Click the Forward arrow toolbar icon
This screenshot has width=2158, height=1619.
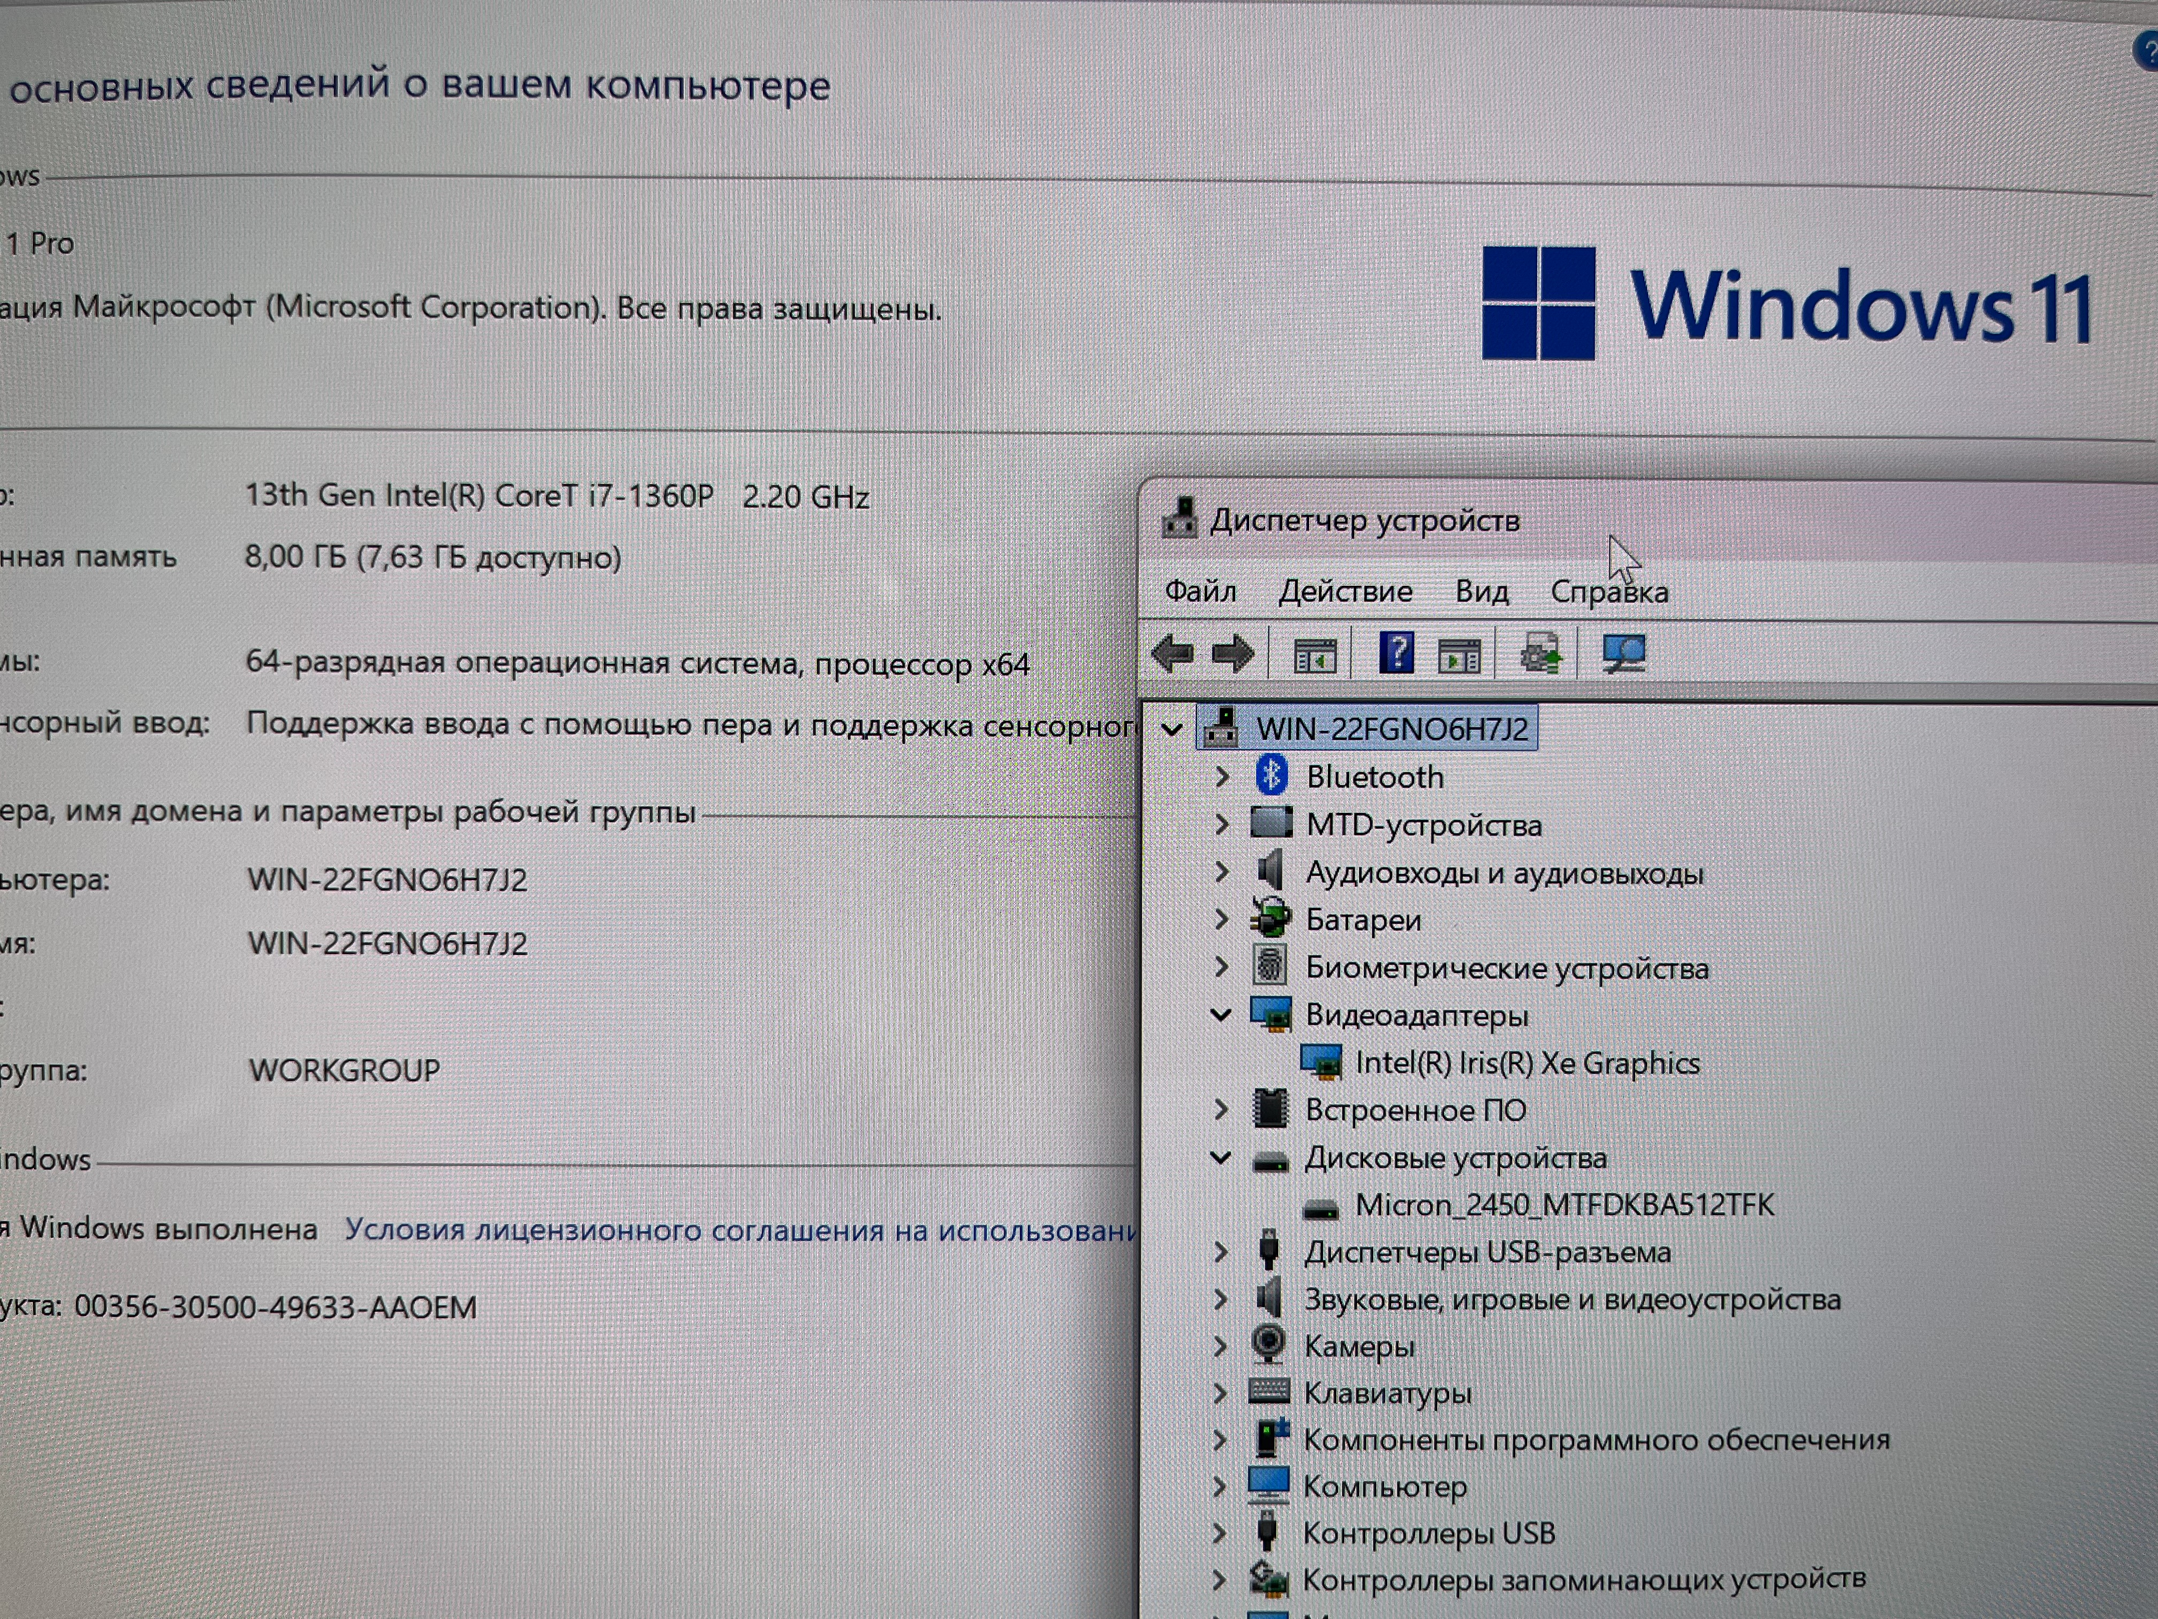pyautogui.click(x=1232, y=653)
